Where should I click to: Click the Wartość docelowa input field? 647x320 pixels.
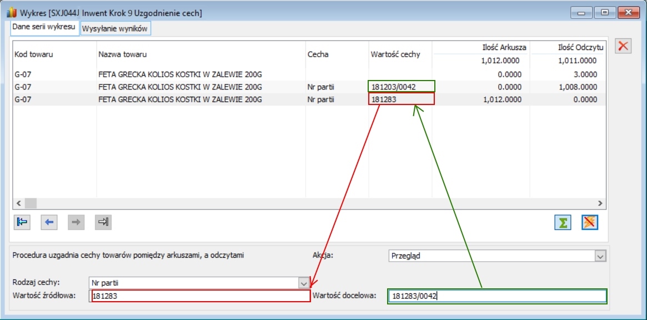pyautogui.click(x=496, y=296)
